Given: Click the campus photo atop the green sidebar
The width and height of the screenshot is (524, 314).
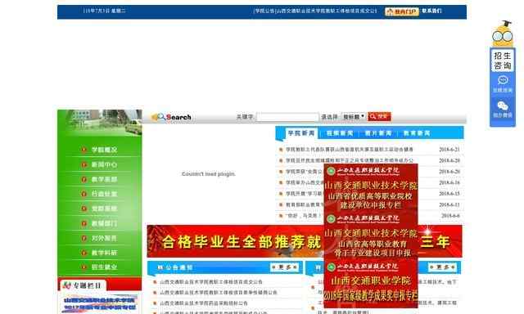Looking at the screenshot, I should (x=100, y=123).
